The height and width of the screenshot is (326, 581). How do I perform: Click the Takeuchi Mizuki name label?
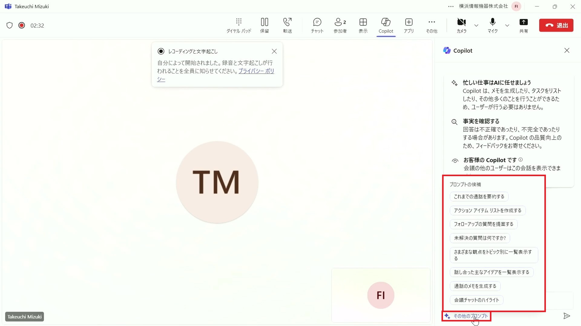coord(25,317)
